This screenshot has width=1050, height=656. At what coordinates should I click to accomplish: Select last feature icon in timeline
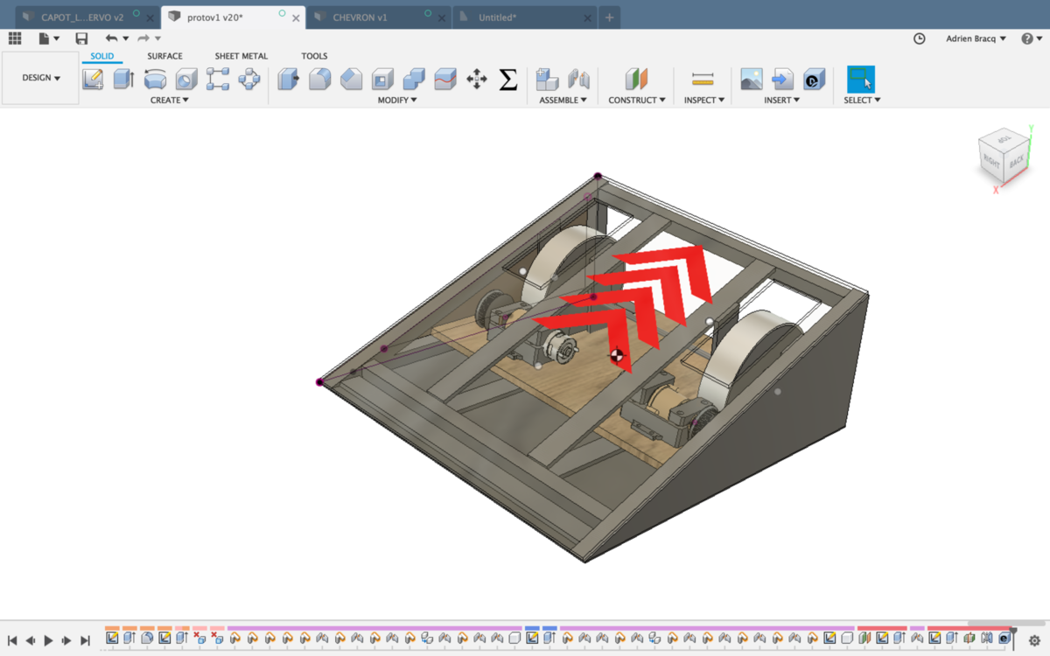click(x=1004, y=638)
